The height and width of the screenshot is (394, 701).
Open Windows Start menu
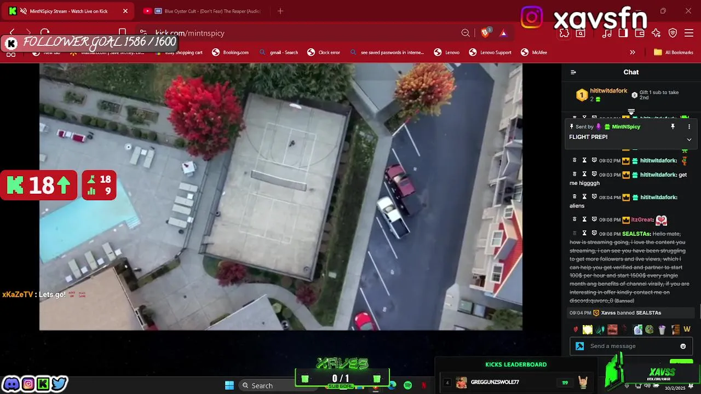[229, 385]
